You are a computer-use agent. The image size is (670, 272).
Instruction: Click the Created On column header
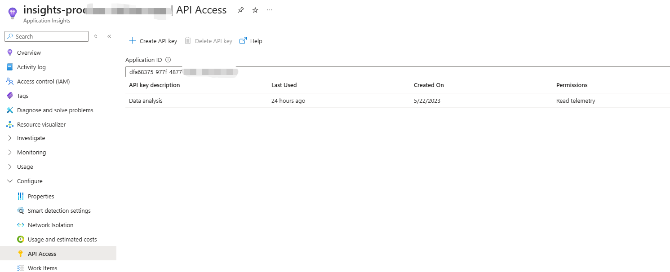click(429, 85)
